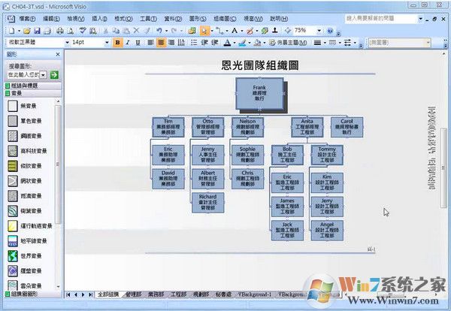
Task: Open the line ends dropdown arrow
Action: (355, 43)
